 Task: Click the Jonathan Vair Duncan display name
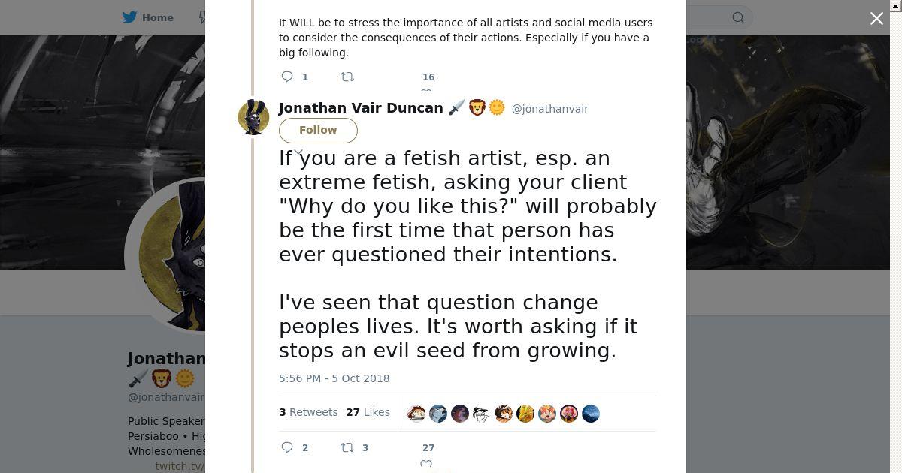coord(361,108)
